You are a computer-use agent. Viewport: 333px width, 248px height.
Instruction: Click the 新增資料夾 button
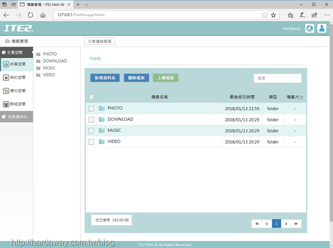(105, 78)
